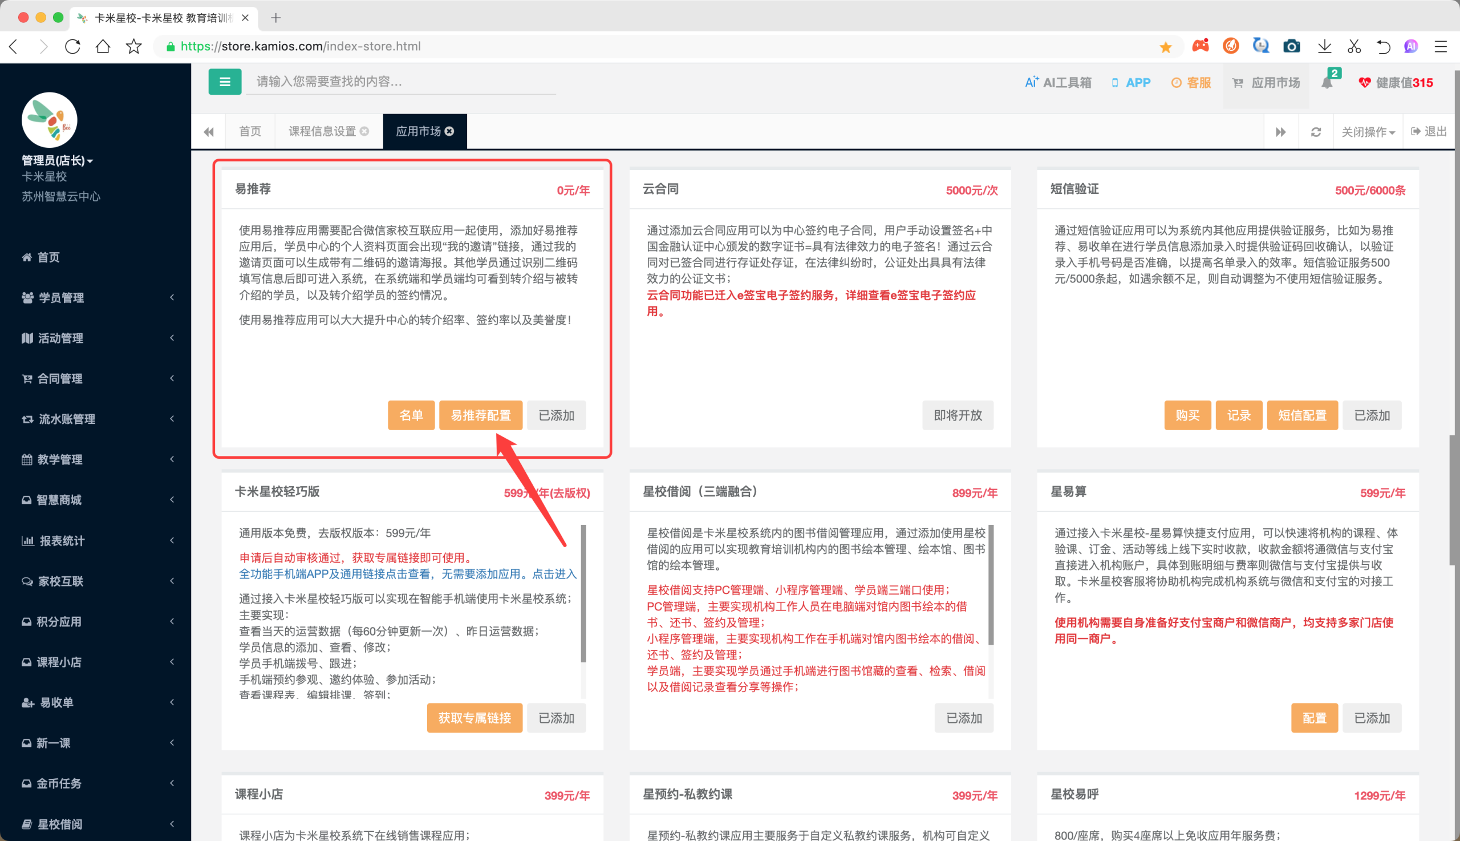Open the 关闭操作 dropdown
This screenshot has height=841, width=1460.
click(1368, 132)
